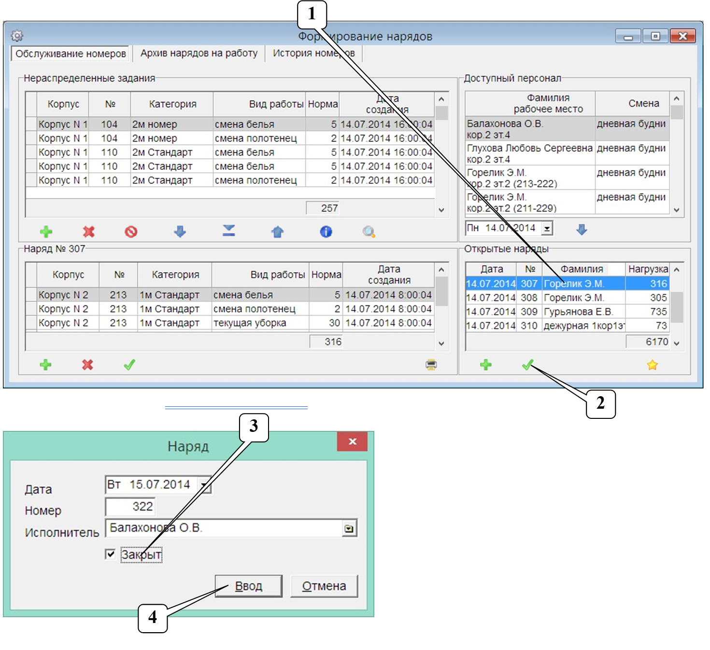Click the blue up arrow icon
Screen dimensions: 710x650
pyautogui.click(x=277, y=232)
